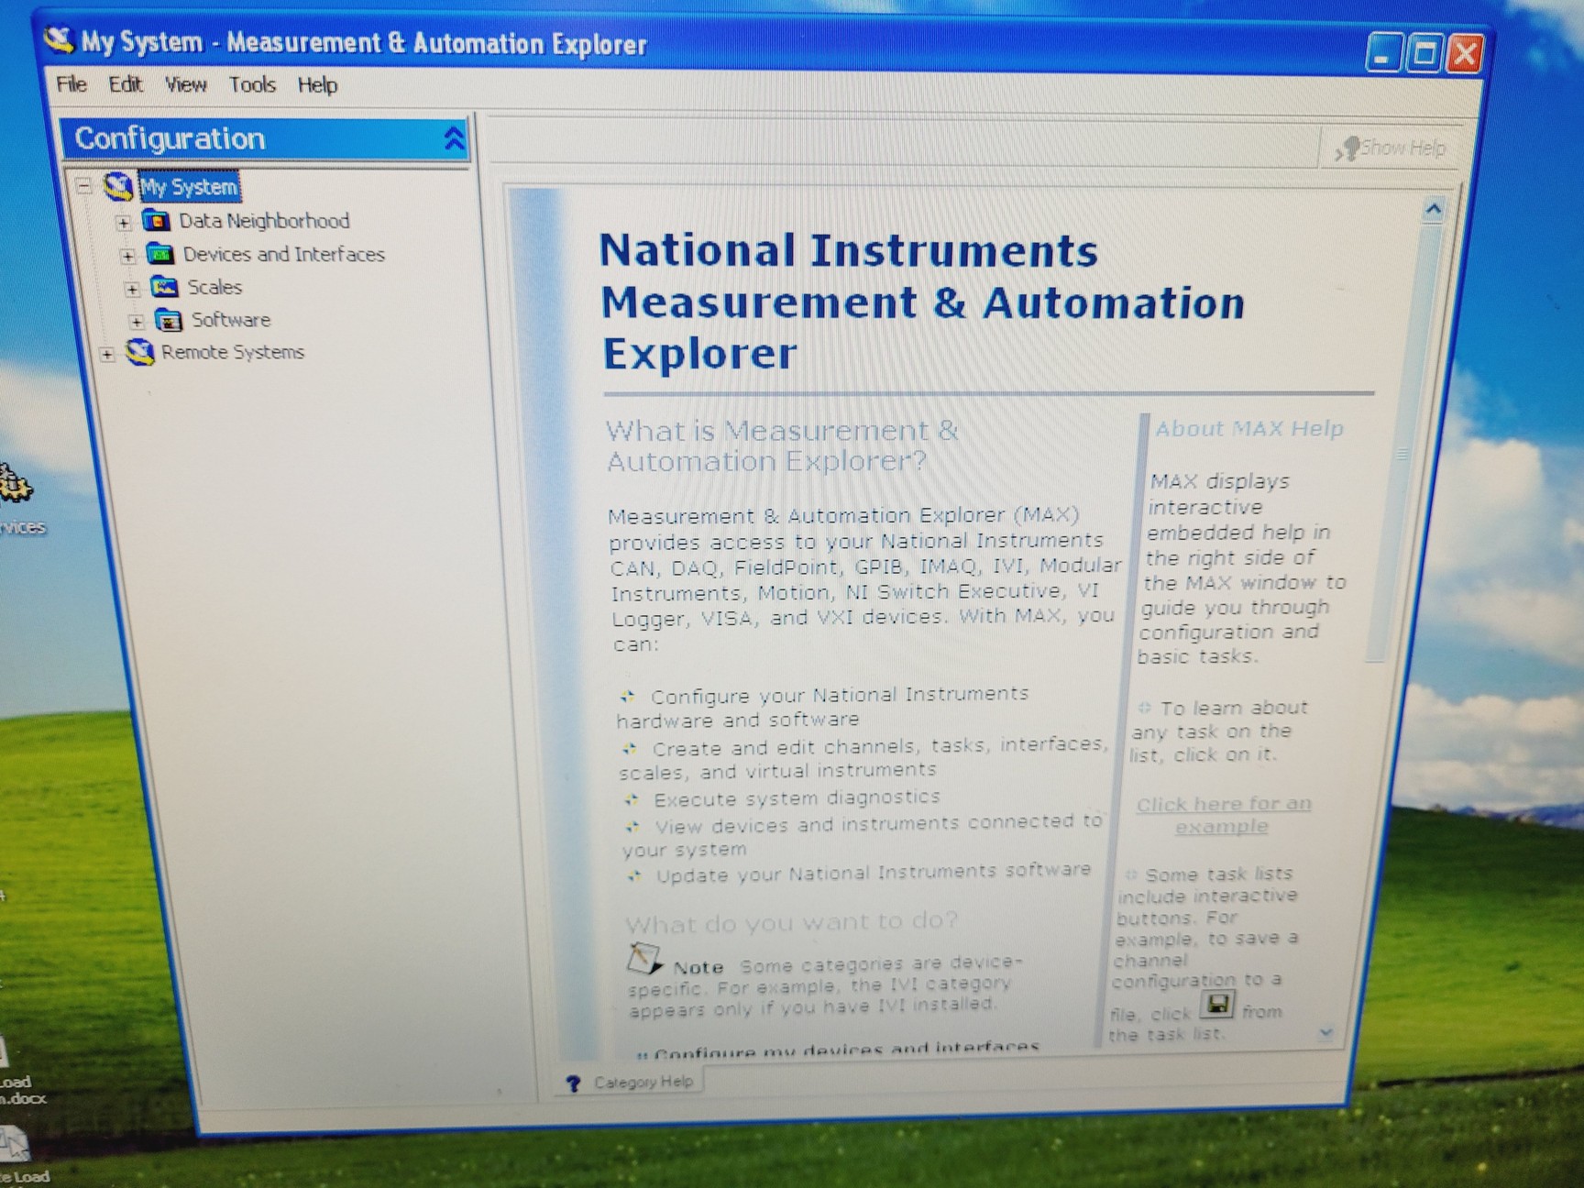Open the View menu

[x=185, y=85]
